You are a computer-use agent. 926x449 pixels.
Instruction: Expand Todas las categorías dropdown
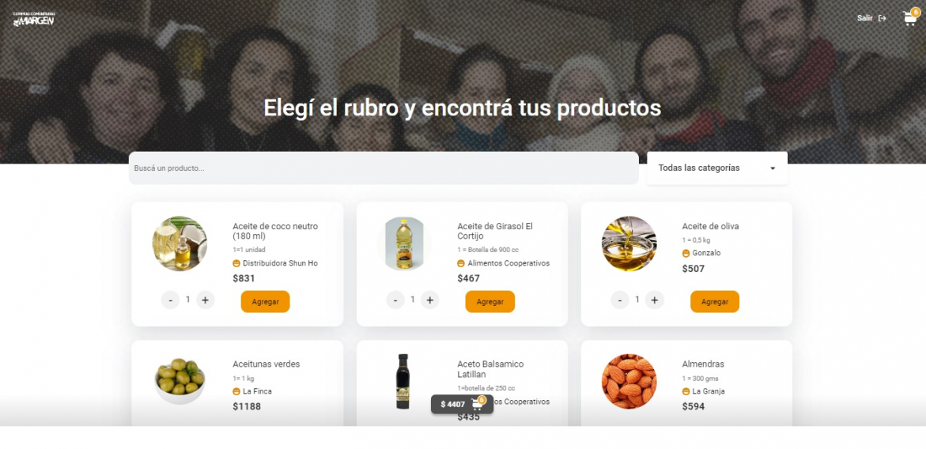coord(717,168)
